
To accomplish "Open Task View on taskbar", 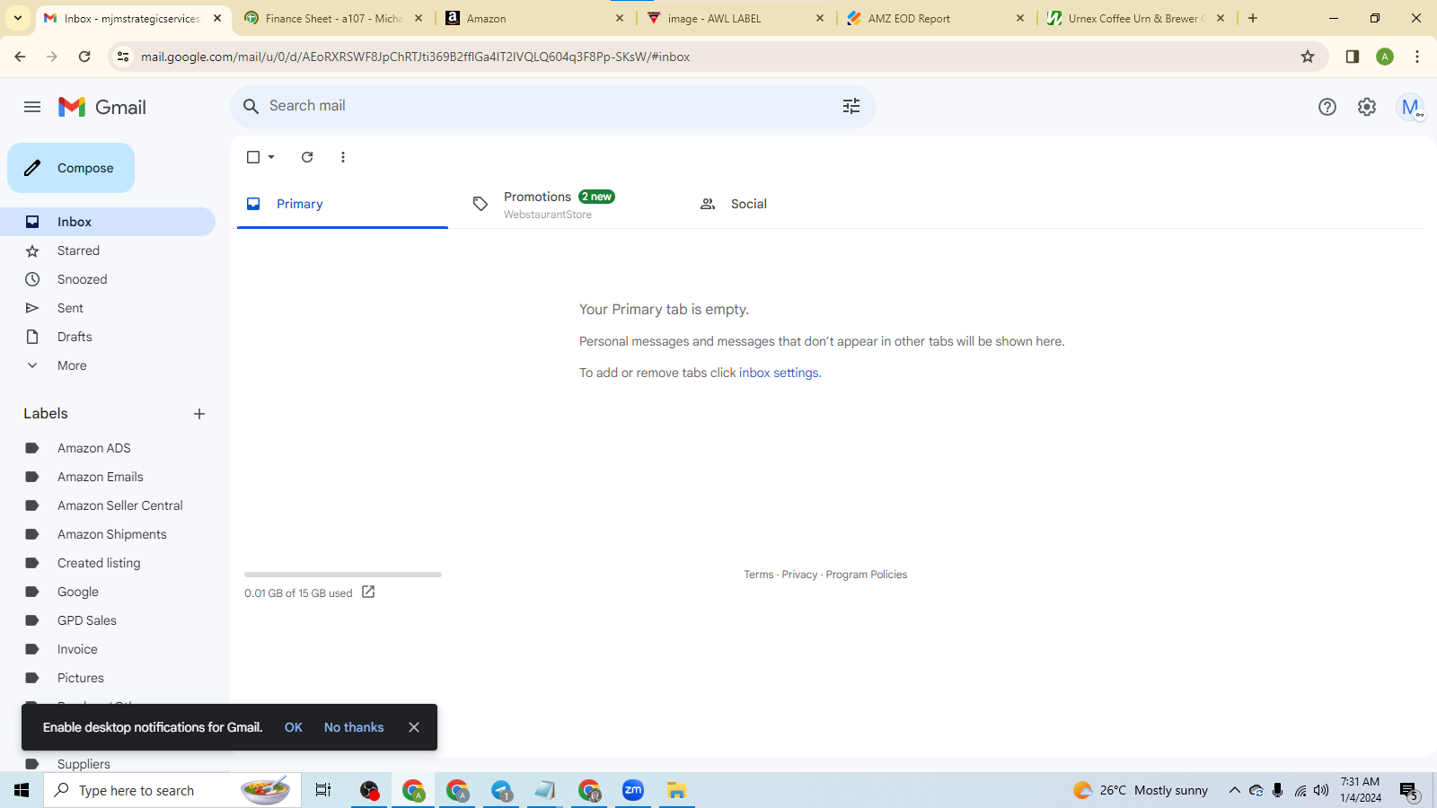I will 323,790.
